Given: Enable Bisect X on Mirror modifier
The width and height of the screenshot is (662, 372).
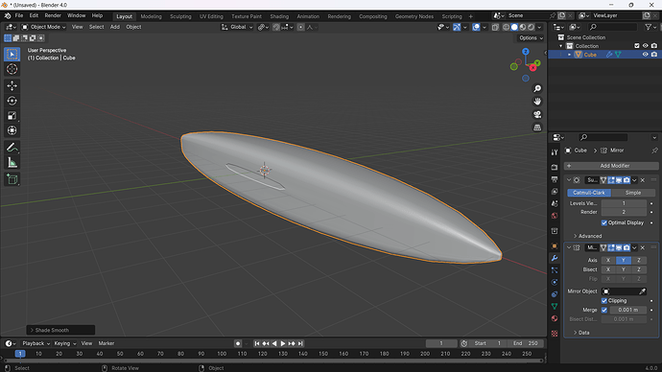Looking at the screenshot, I should [608, 269].
